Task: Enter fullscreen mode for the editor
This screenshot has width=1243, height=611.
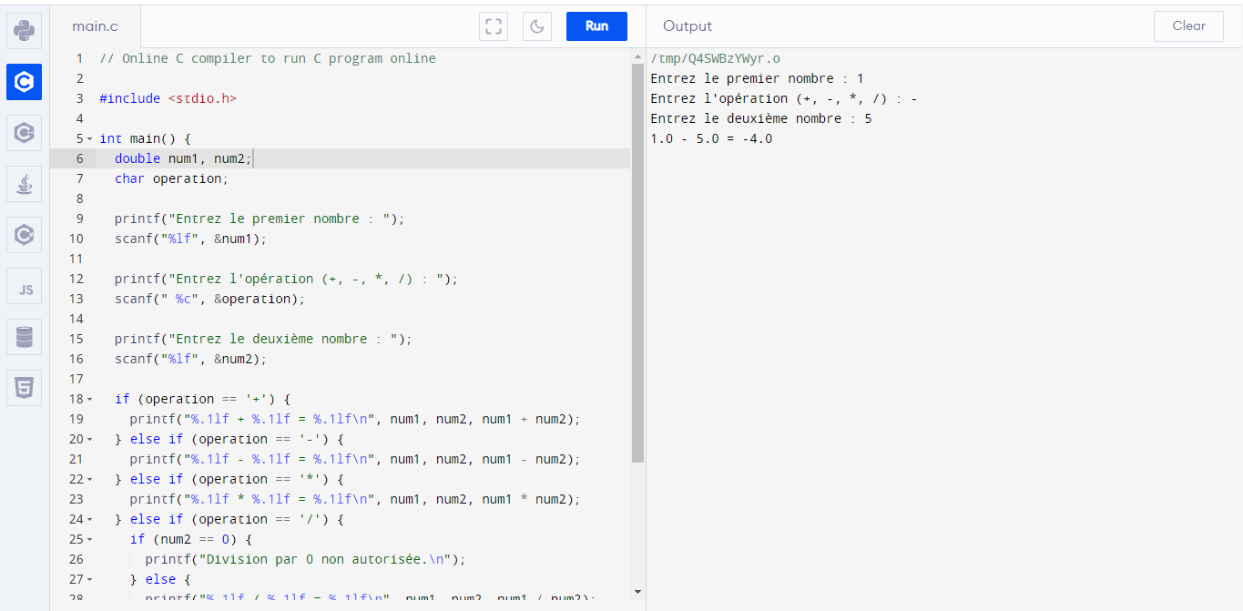Action: [x=494, y=26]
